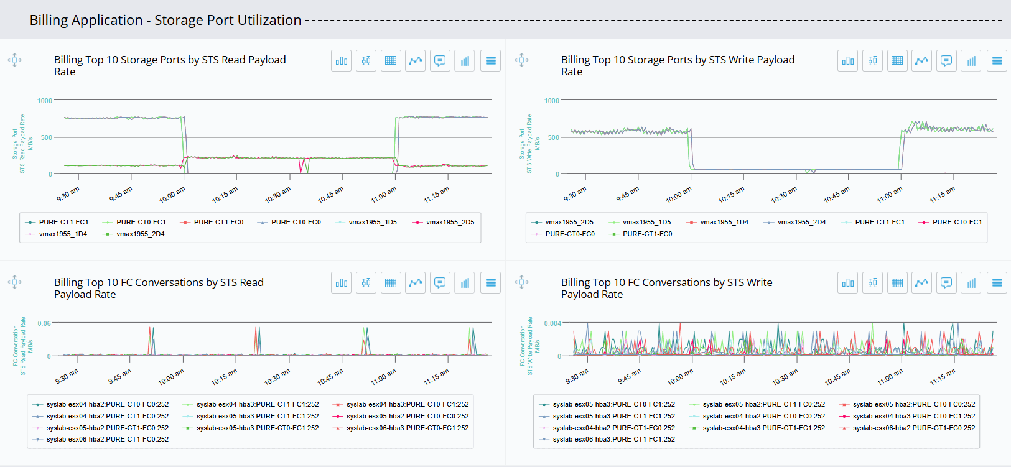Select line chart view for FC Conversations Read chart

[x=415, y=283]
